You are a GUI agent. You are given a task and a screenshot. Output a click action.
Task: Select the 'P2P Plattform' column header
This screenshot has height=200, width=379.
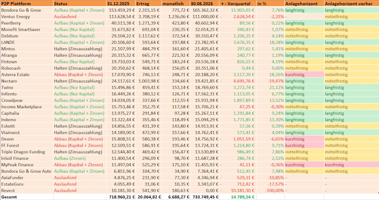coord(26,3)
